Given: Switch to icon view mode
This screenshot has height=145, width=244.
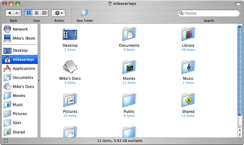Looking at the screenshot, I should click(x=29, y=13).
